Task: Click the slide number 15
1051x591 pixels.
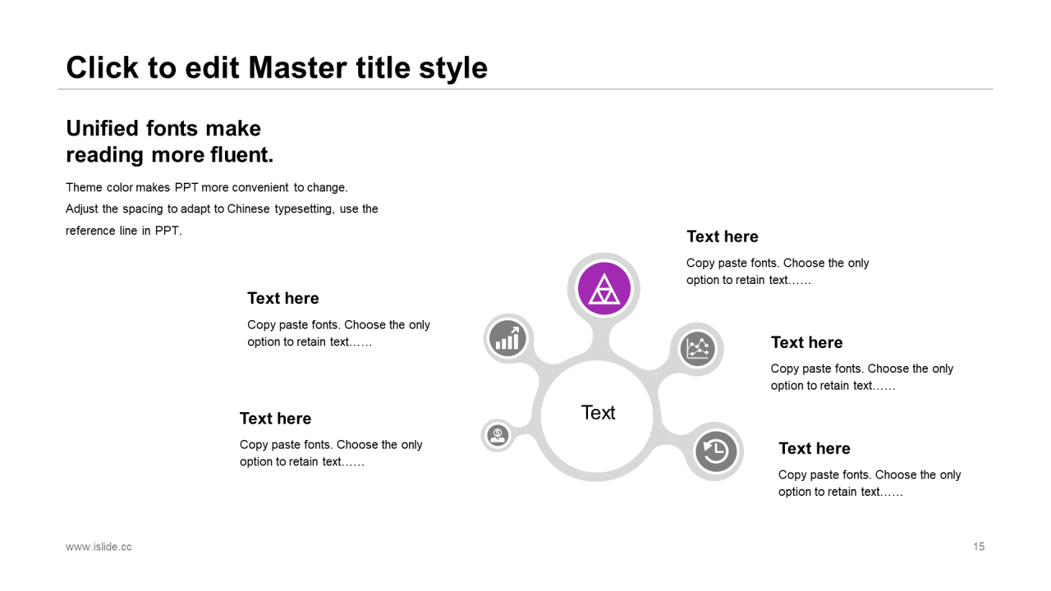Action: (x=978, y=547)
